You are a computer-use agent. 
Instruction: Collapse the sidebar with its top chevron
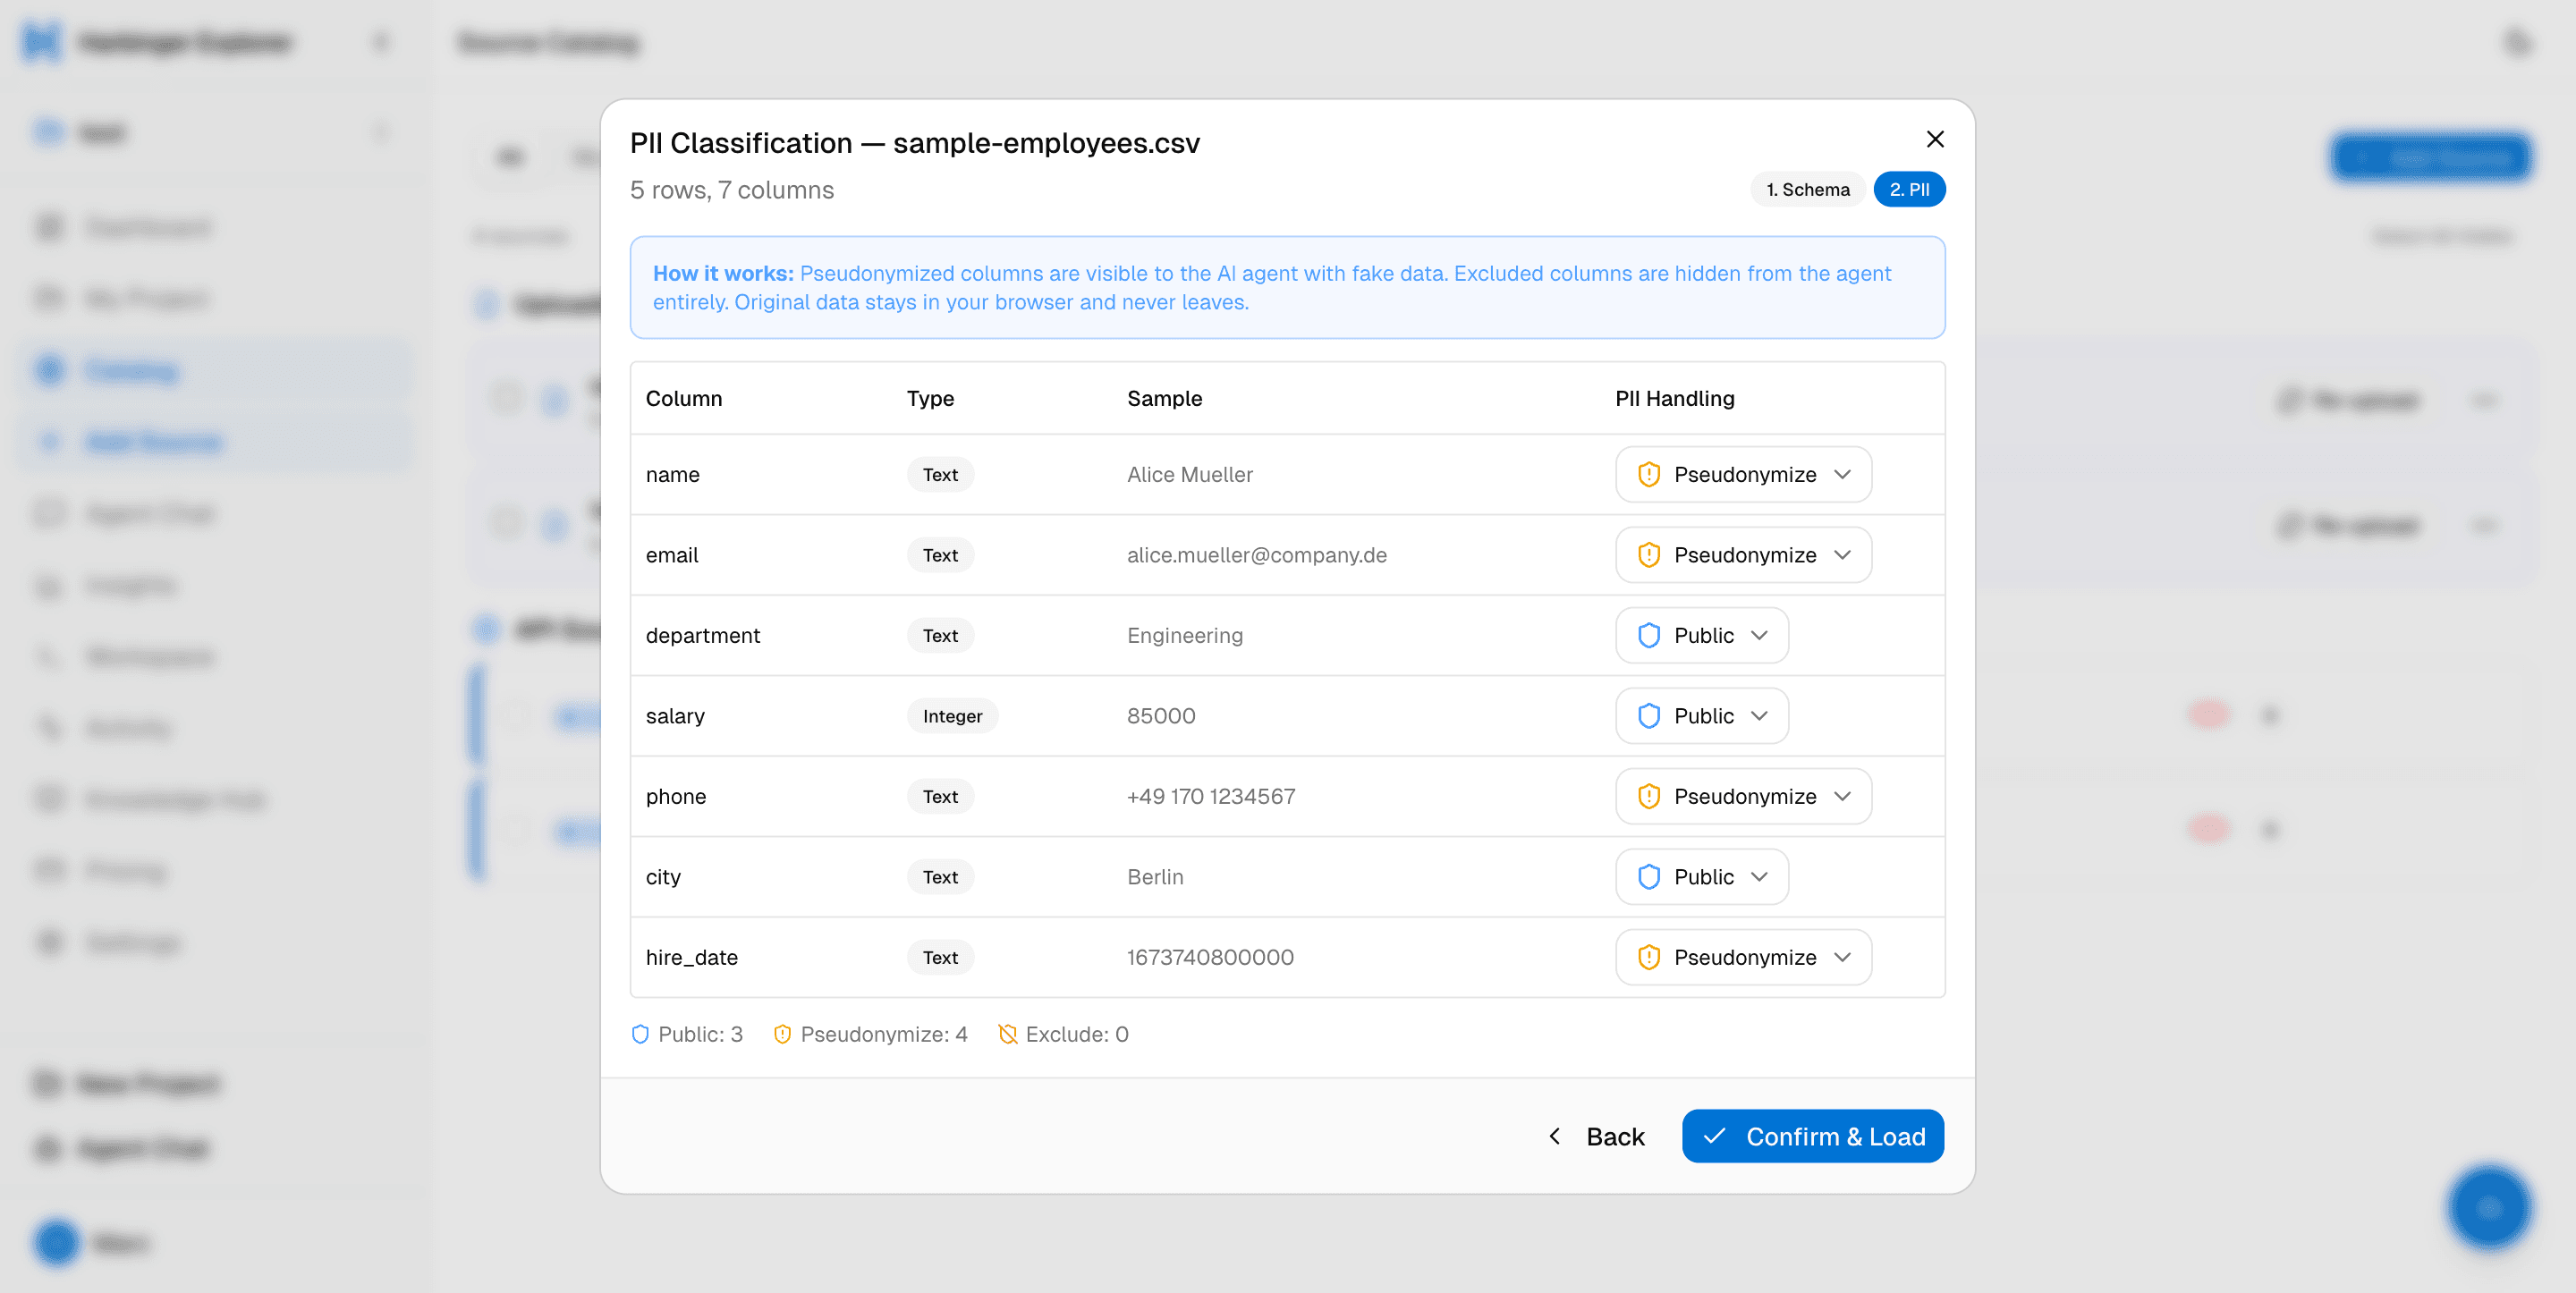[x=381, y=41]
